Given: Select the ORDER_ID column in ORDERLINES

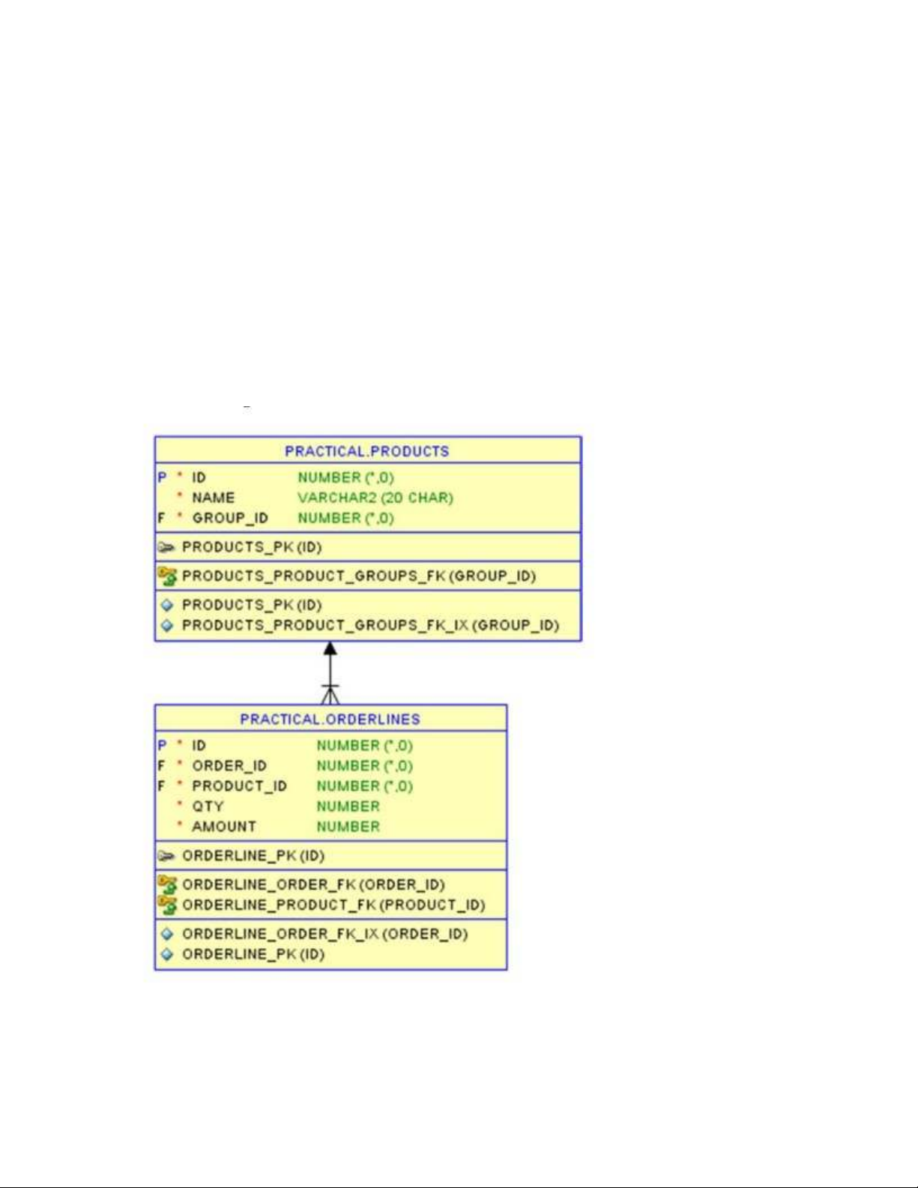Looking at the screenshot, I should coord(229,766).
